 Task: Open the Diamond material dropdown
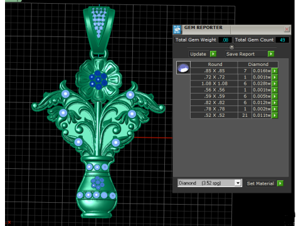[x=238, y=183]
